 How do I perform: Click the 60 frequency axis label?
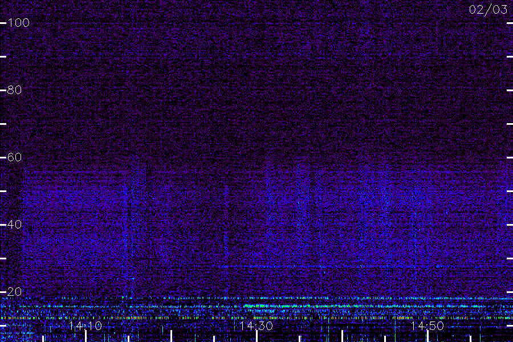pyautogui.click(x=14, y=157)
